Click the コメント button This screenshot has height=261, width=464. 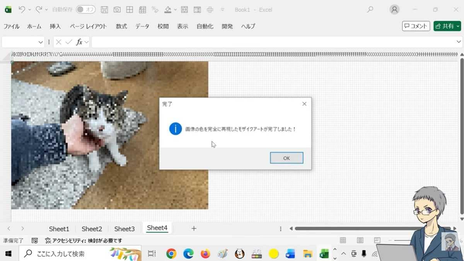pos(416,26)
